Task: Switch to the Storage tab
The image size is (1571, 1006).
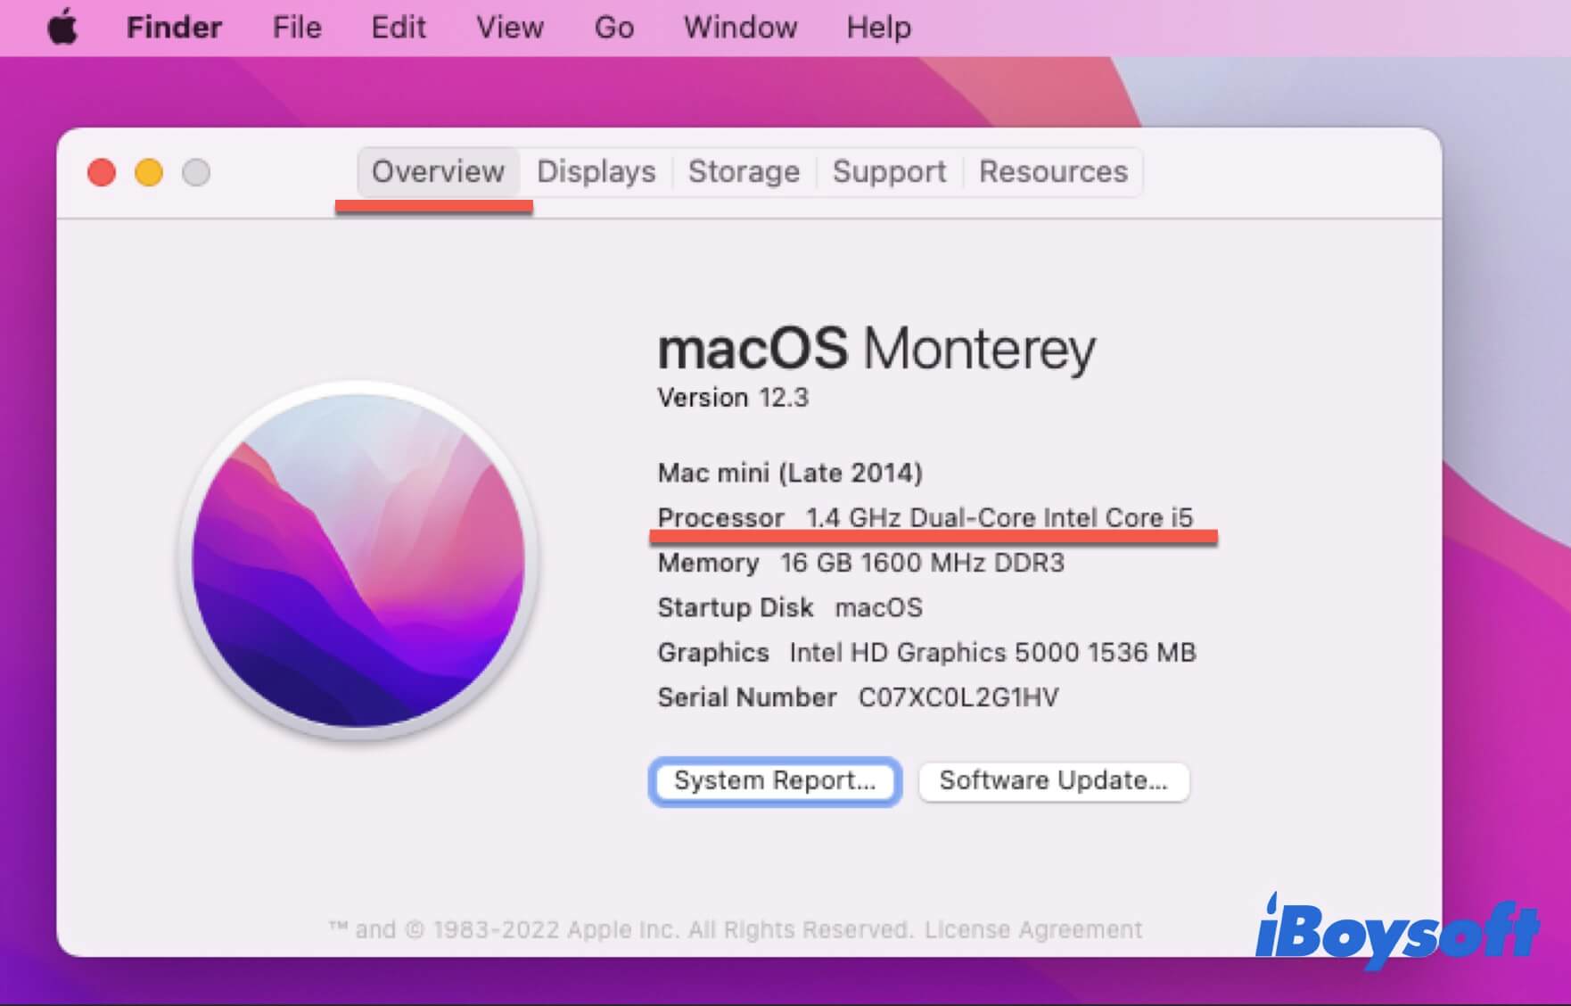Action: point(744,171)
